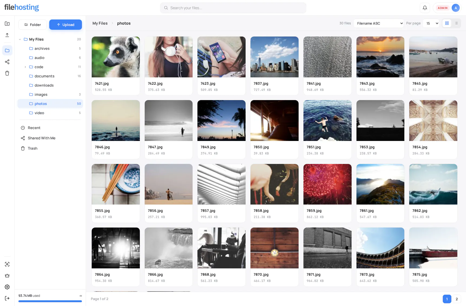Open the settings gear icon
This screenshot has height=306, width=466.
pos(7,287)
